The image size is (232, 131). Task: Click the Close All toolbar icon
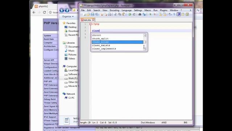[105, 15]
